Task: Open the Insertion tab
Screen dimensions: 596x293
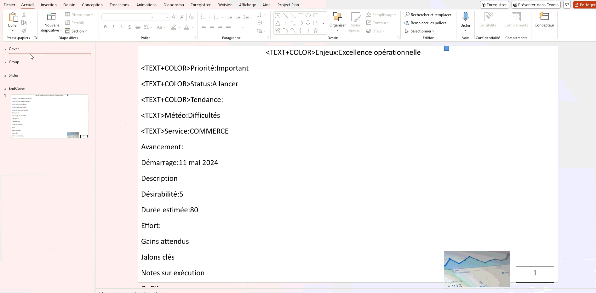Action: click(49, 5)
